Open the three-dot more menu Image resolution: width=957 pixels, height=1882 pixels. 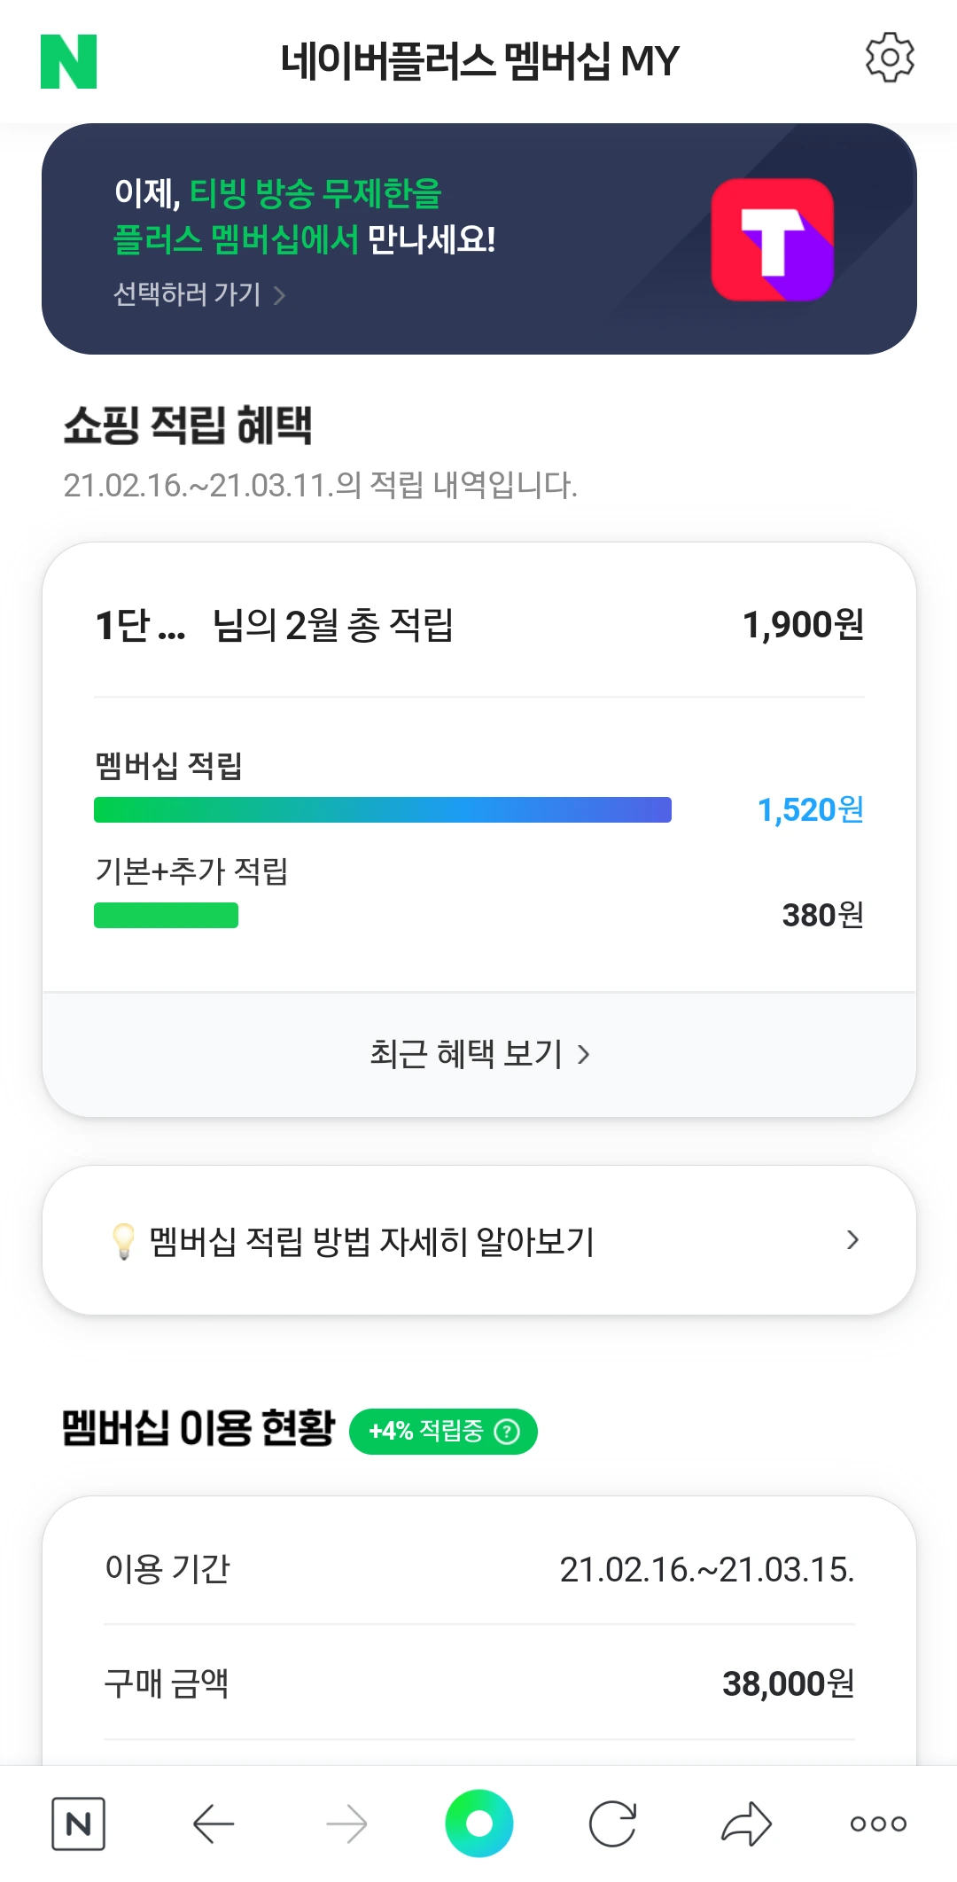[878, 1824]
